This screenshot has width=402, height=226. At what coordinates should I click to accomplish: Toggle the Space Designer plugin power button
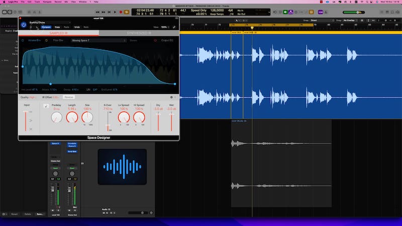[24, 25]
